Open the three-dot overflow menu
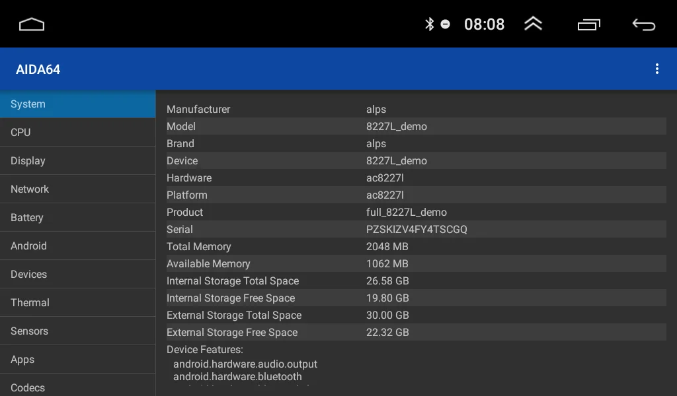This screenshot has width=677, height=396. 657,69
